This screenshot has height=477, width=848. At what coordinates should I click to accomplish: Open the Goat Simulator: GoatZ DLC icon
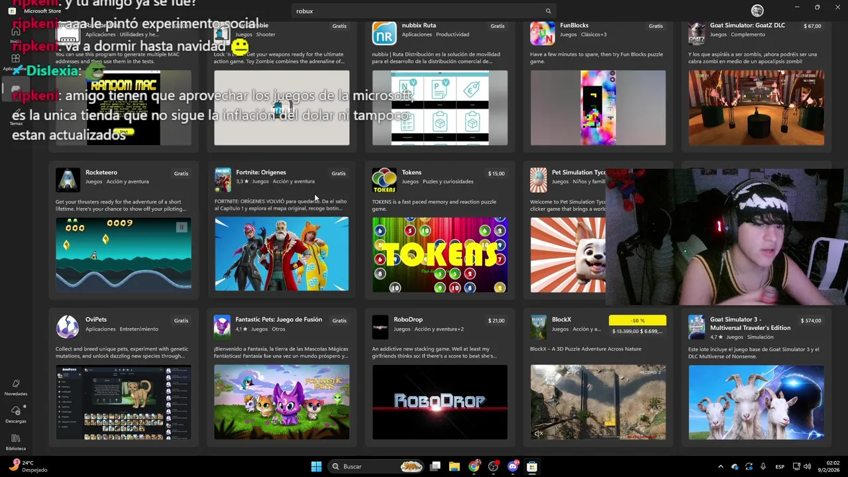coord(696,33)
